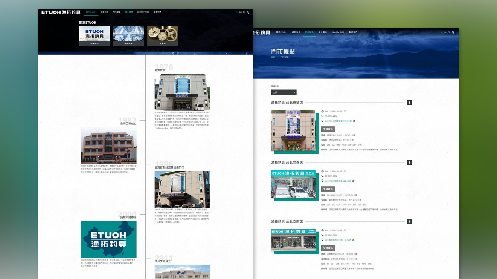497x279 pixels.
Task: Select active 門市據點 tab in store locations window
Action: point(309,32)
